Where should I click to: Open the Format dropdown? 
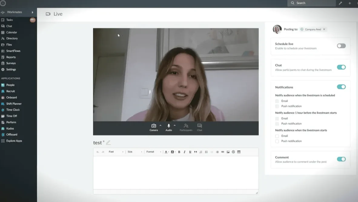[x=154, y=152]
